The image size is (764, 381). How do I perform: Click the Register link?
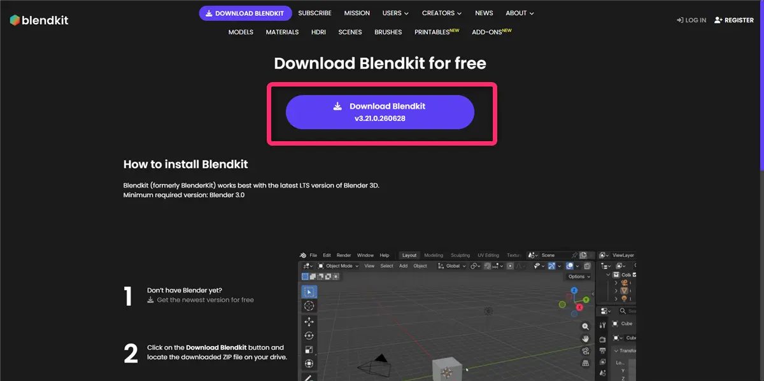point(734,20)
